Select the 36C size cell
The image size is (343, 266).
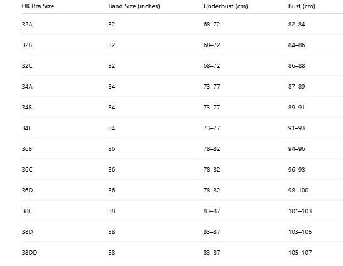[27, 170]
